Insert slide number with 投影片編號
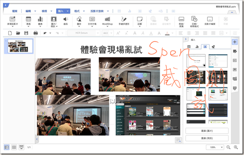The image size is (244, 155). point(210,21)
